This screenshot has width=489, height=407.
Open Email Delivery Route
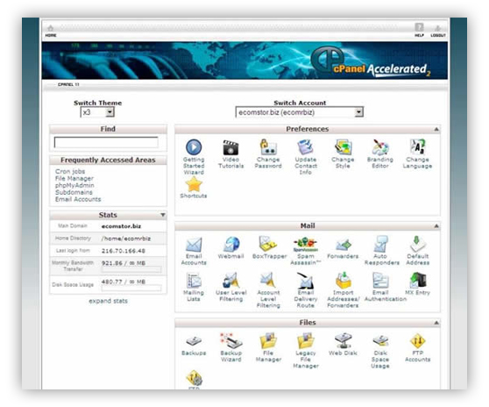(x=306, y=281)
